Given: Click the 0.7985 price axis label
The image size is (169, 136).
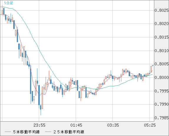Looking at the screenshot, I should [162, 118].
